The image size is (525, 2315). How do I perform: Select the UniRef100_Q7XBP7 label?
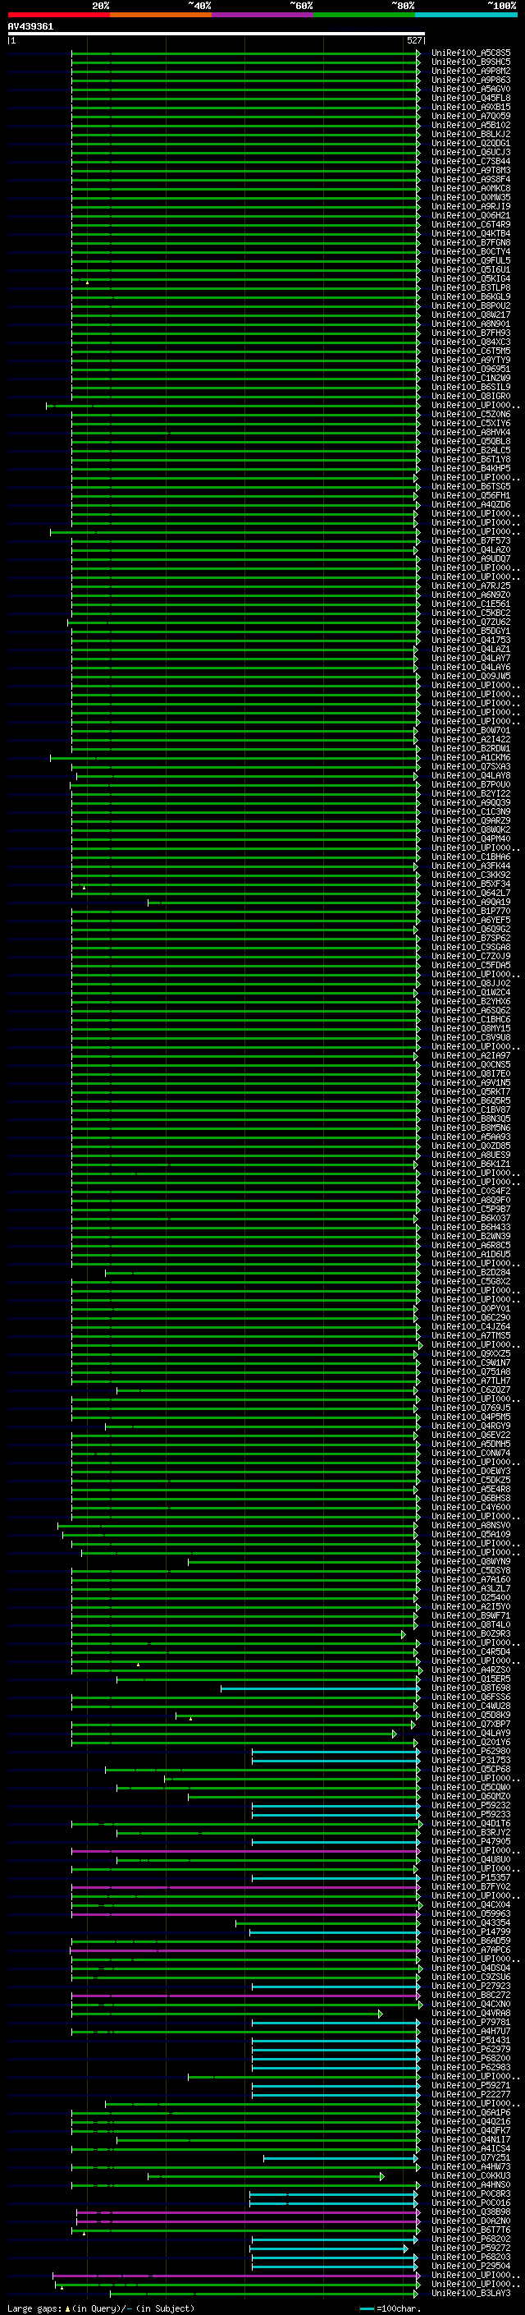(471, 1724)
